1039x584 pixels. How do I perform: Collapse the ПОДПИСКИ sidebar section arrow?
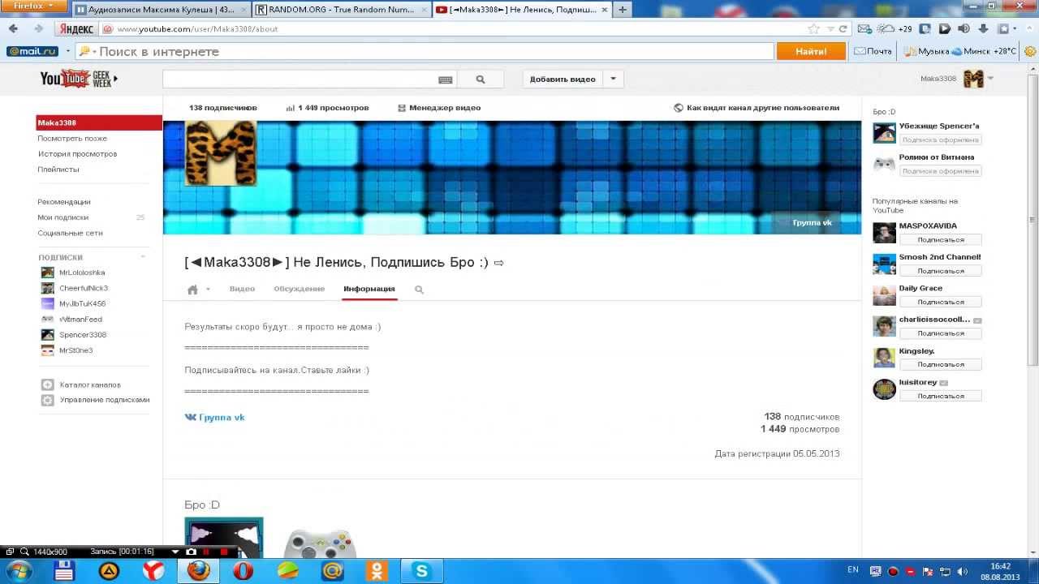pyautogui.click(x=143, y=257)
